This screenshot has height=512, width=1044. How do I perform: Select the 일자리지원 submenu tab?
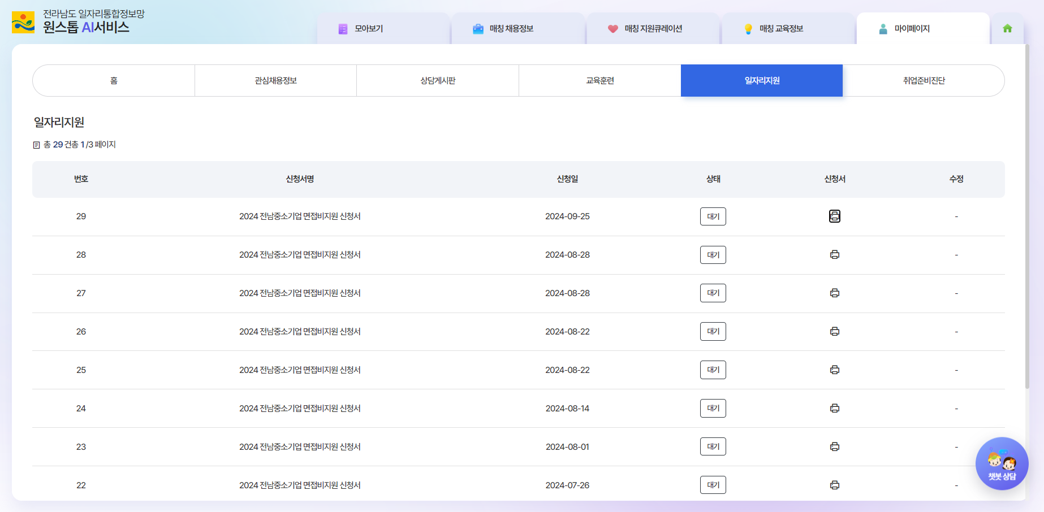point(762,81)
